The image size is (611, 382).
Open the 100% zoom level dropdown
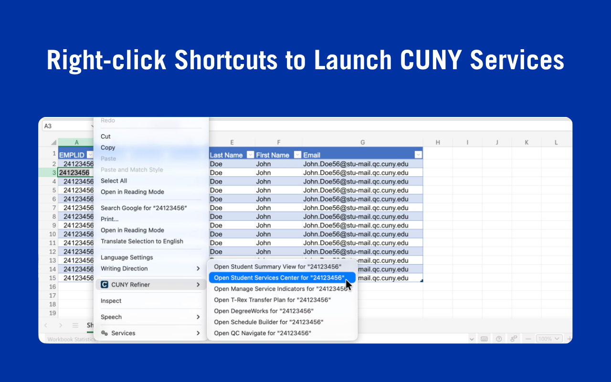tap(549, 339)
